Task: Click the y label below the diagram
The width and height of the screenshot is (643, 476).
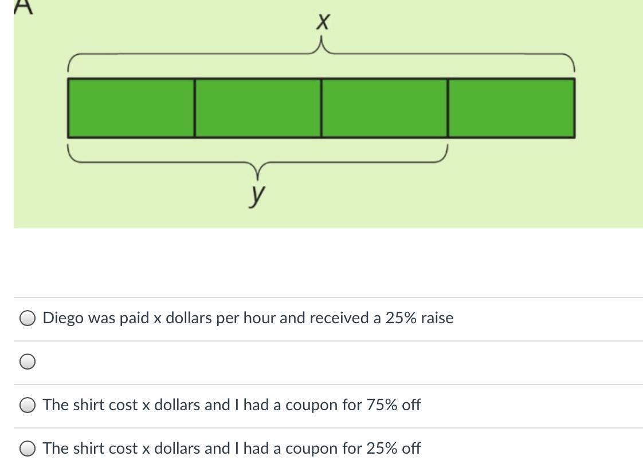Action: coord(258,194)
